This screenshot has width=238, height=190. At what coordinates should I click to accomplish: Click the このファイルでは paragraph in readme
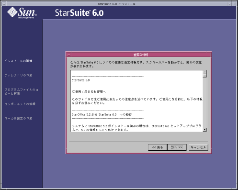click(137, 101)
